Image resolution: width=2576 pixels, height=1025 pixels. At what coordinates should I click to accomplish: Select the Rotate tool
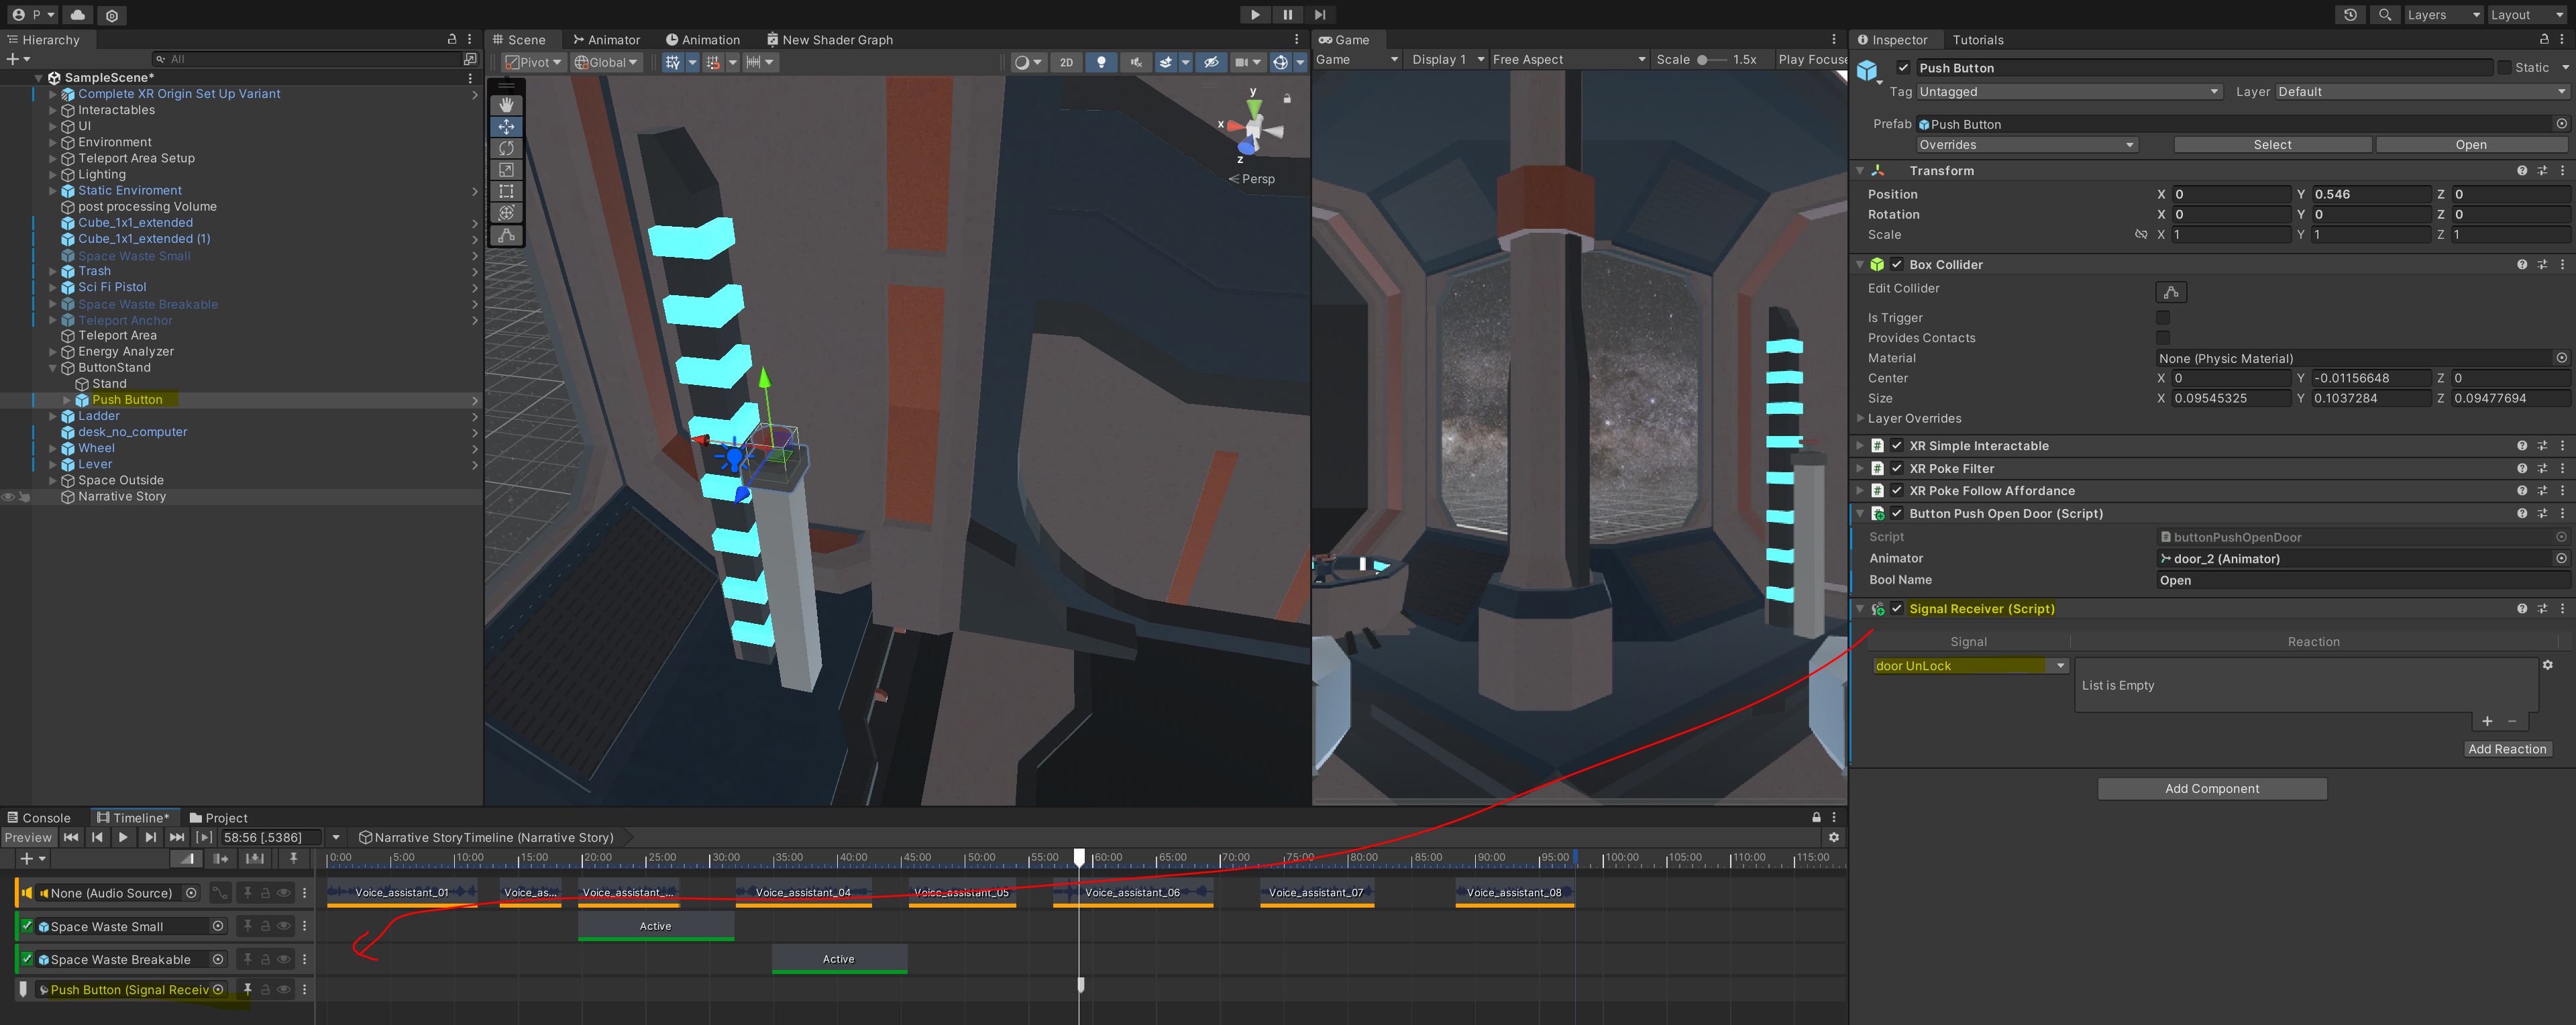click(x=506, y=148)
